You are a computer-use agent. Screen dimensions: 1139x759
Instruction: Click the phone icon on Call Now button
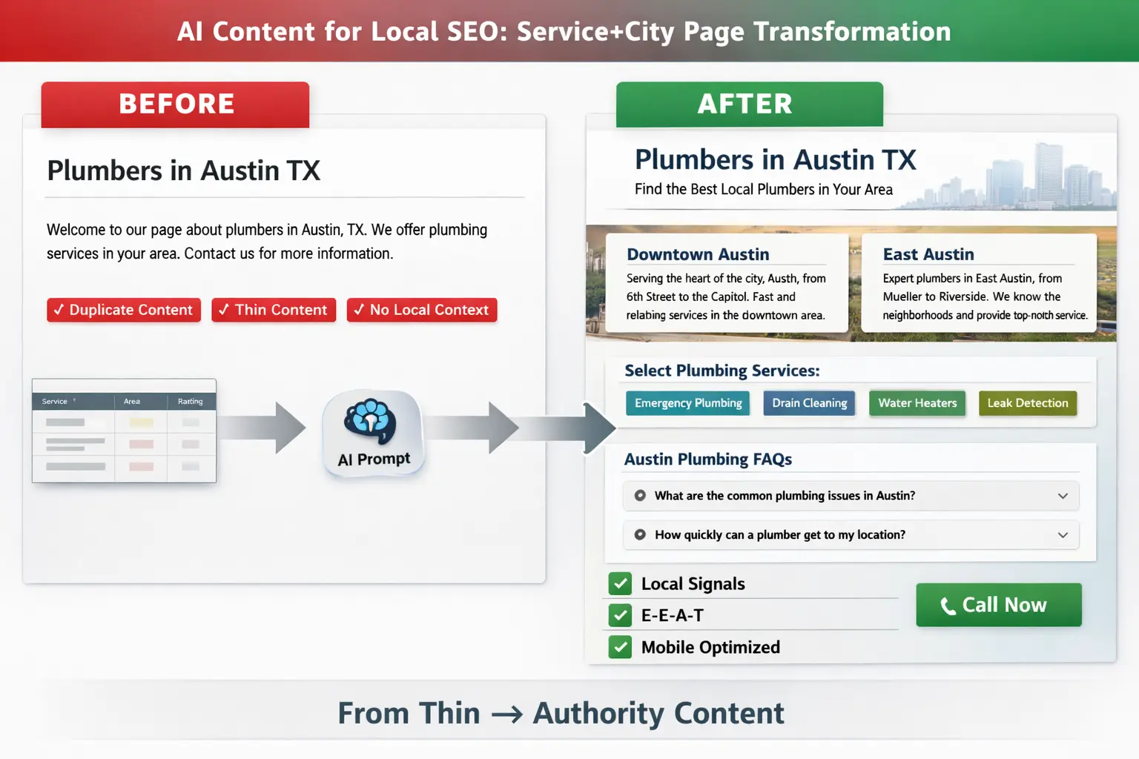[948, 605]
